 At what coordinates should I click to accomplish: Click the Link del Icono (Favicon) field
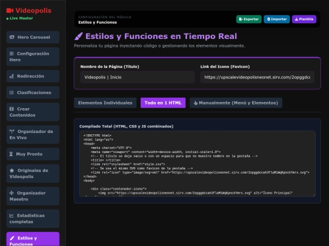[257, 77]
